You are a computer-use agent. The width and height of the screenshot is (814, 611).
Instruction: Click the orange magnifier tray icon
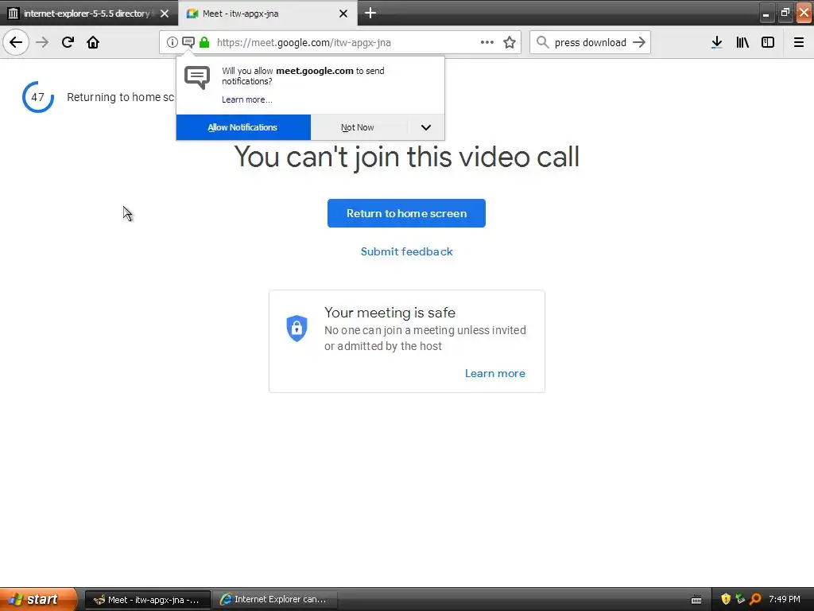755,599
